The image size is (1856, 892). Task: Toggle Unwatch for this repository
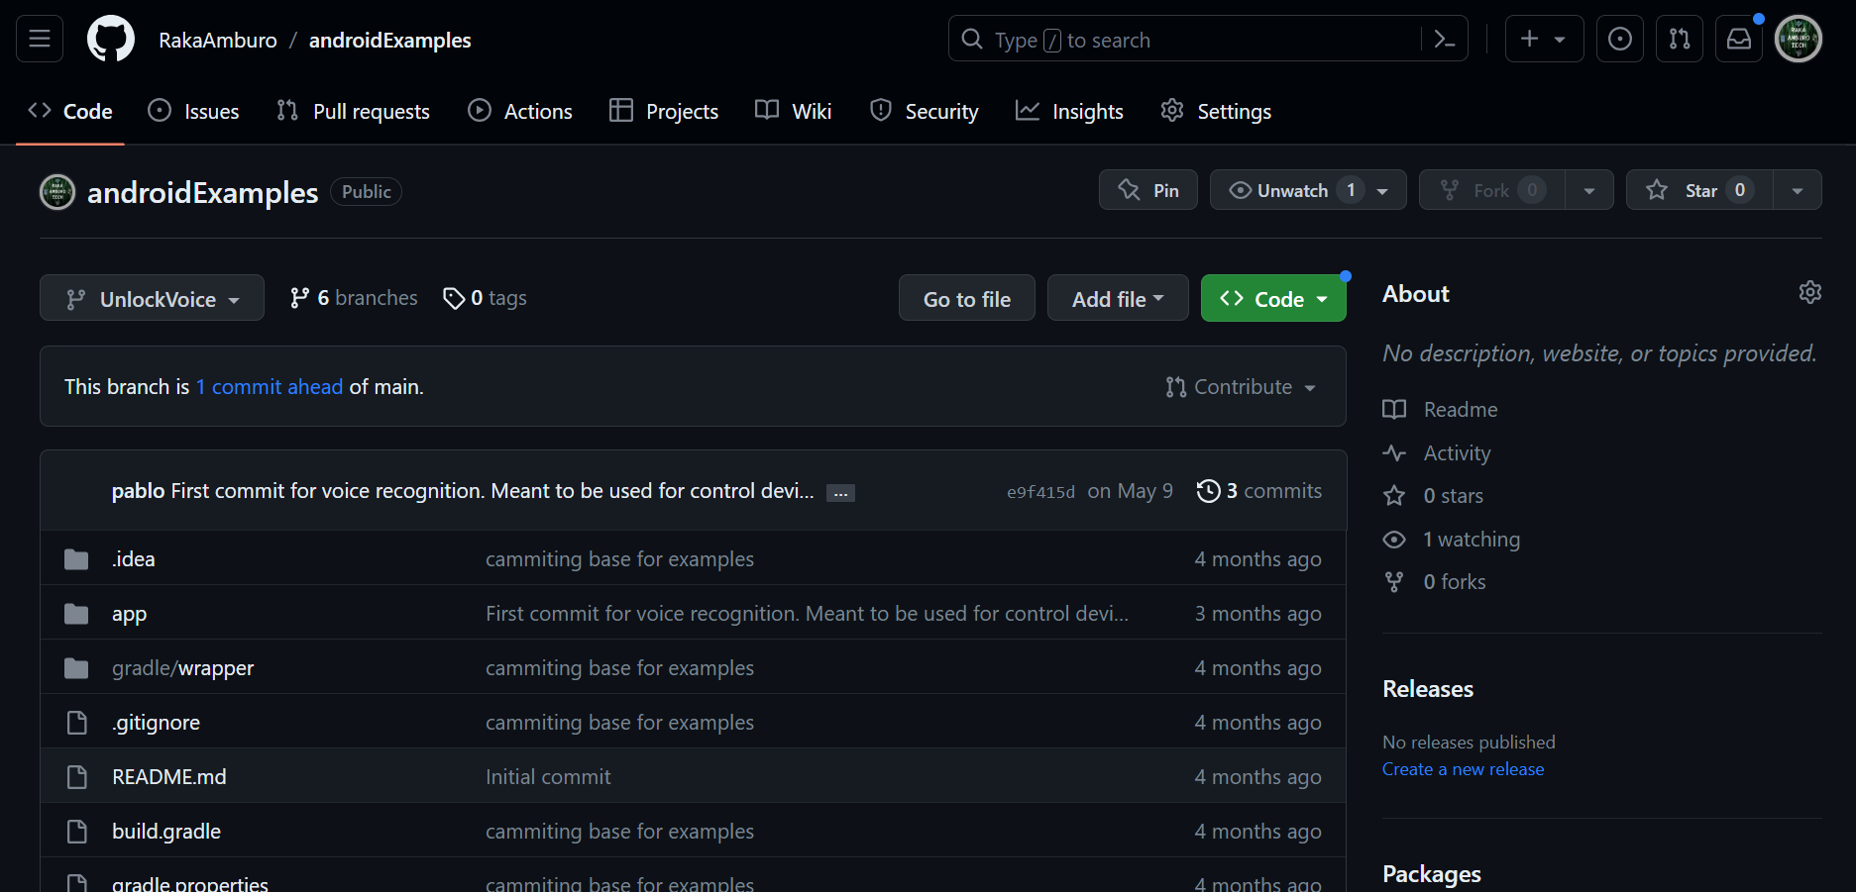1292,190
